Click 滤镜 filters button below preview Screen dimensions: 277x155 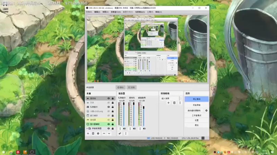click(x=132, y=87)
